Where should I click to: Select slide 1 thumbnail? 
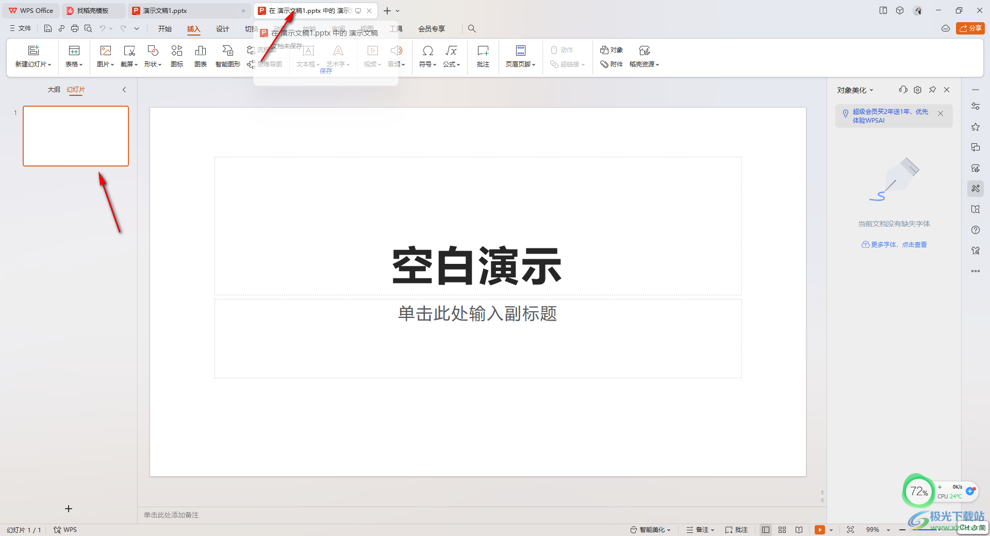[x=76, y=136]
